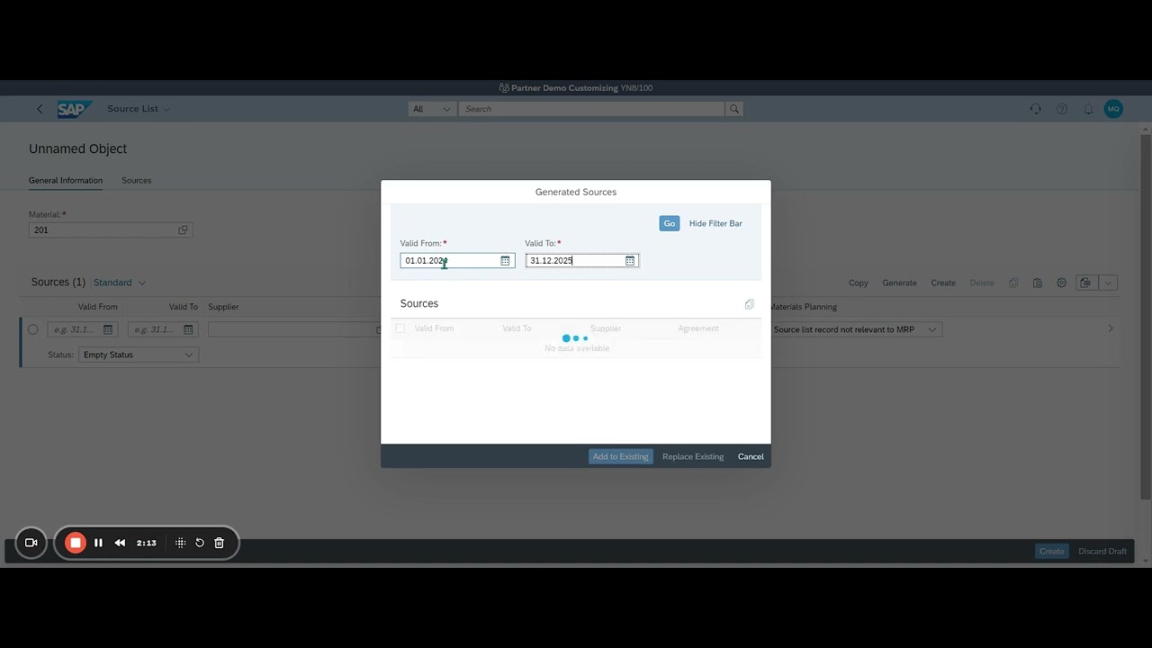Stop the screen recording

pos(76,543)
